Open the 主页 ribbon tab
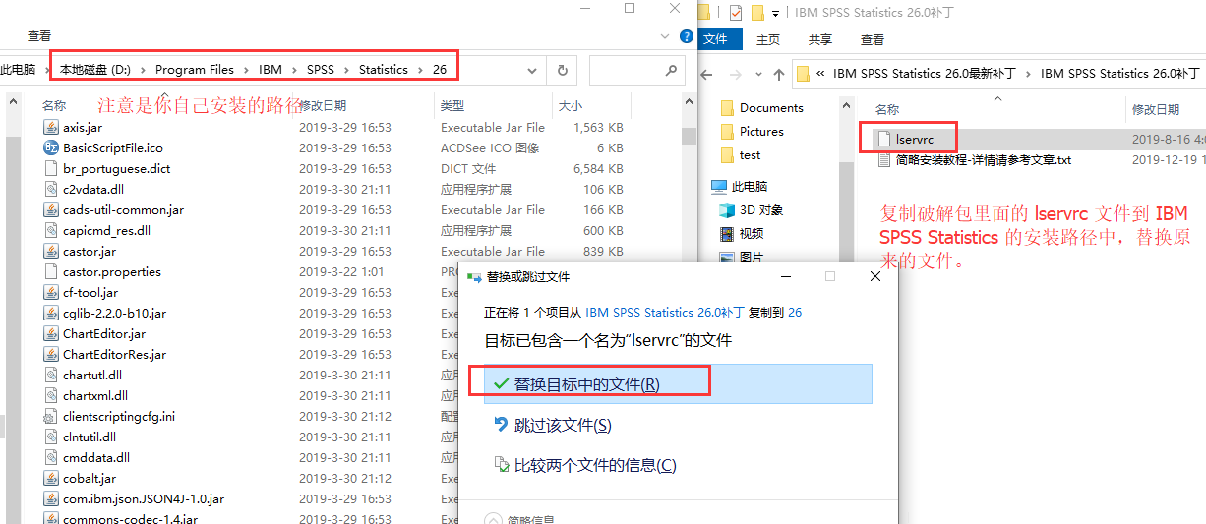The height and width of the screenshot is (524, 1206). tap(768, 39)
